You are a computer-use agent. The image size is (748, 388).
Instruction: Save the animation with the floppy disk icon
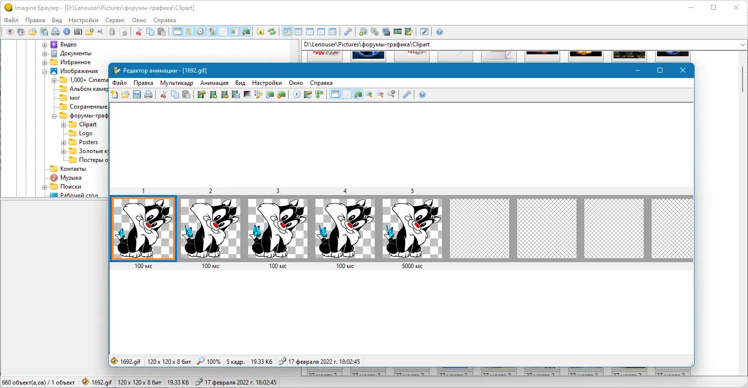[x=137, y=94]
